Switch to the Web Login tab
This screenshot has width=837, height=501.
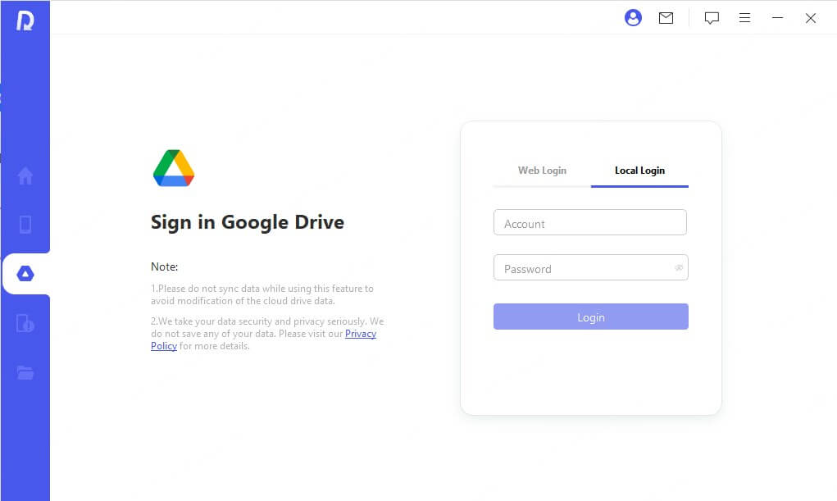tap(542, 171)
